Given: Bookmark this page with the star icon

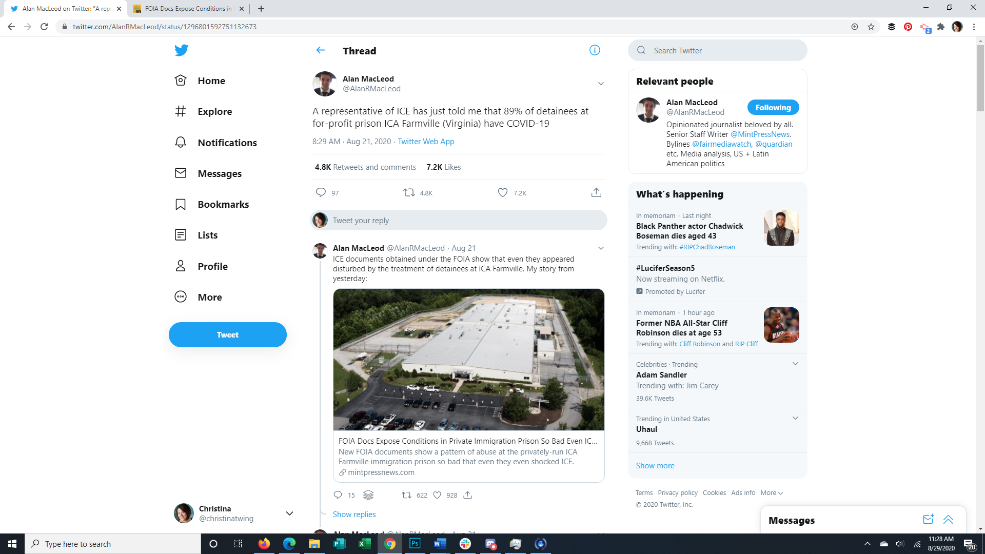Looking at the screenshot, I should [871, 27].
